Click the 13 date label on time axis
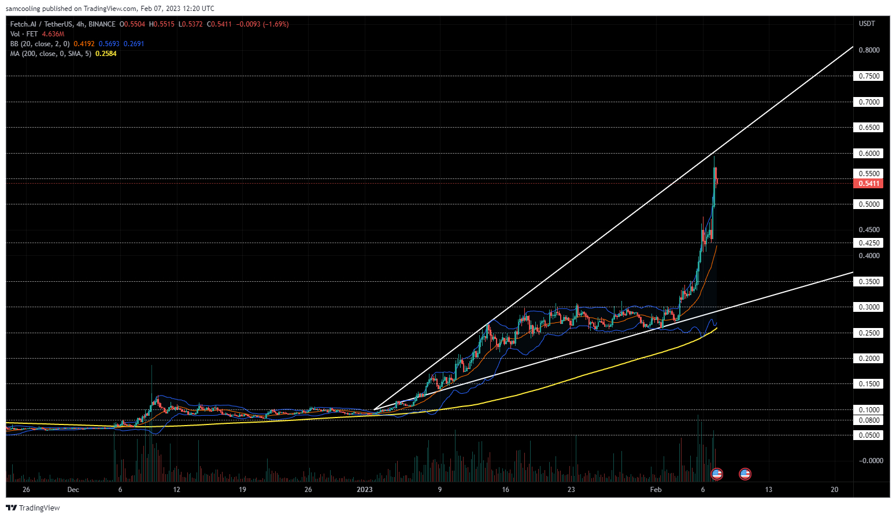Image resolution: width=896 pixels, height=518 pixels. 768,490
